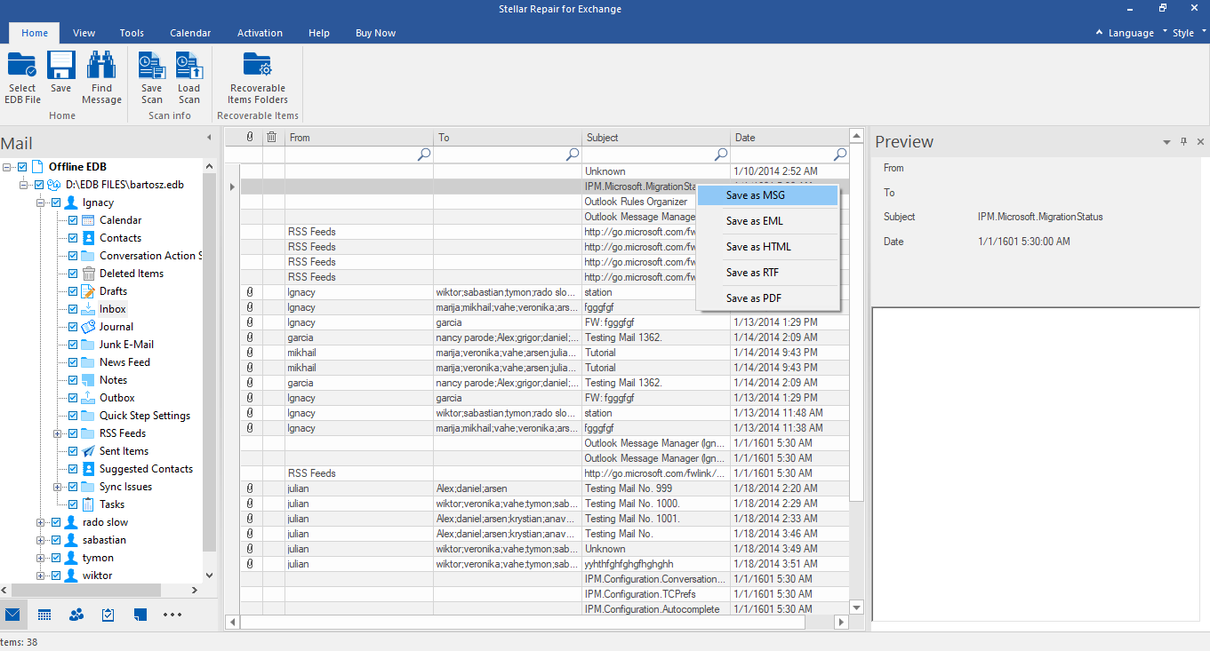
Task: Toggle the bartosz.edb file checkbox
Action: pos(39,185)
